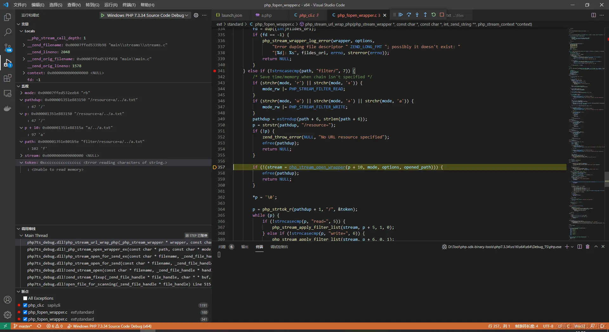609x332 pixels.
Task: Click the debug Step Into button
Action: 417,15
